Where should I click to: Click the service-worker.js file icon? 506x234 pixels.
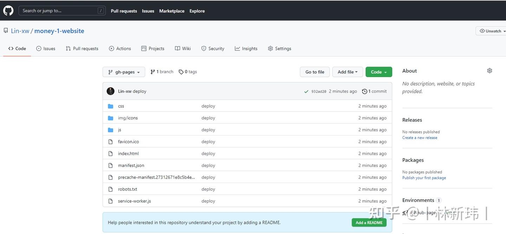click(111, 201)
